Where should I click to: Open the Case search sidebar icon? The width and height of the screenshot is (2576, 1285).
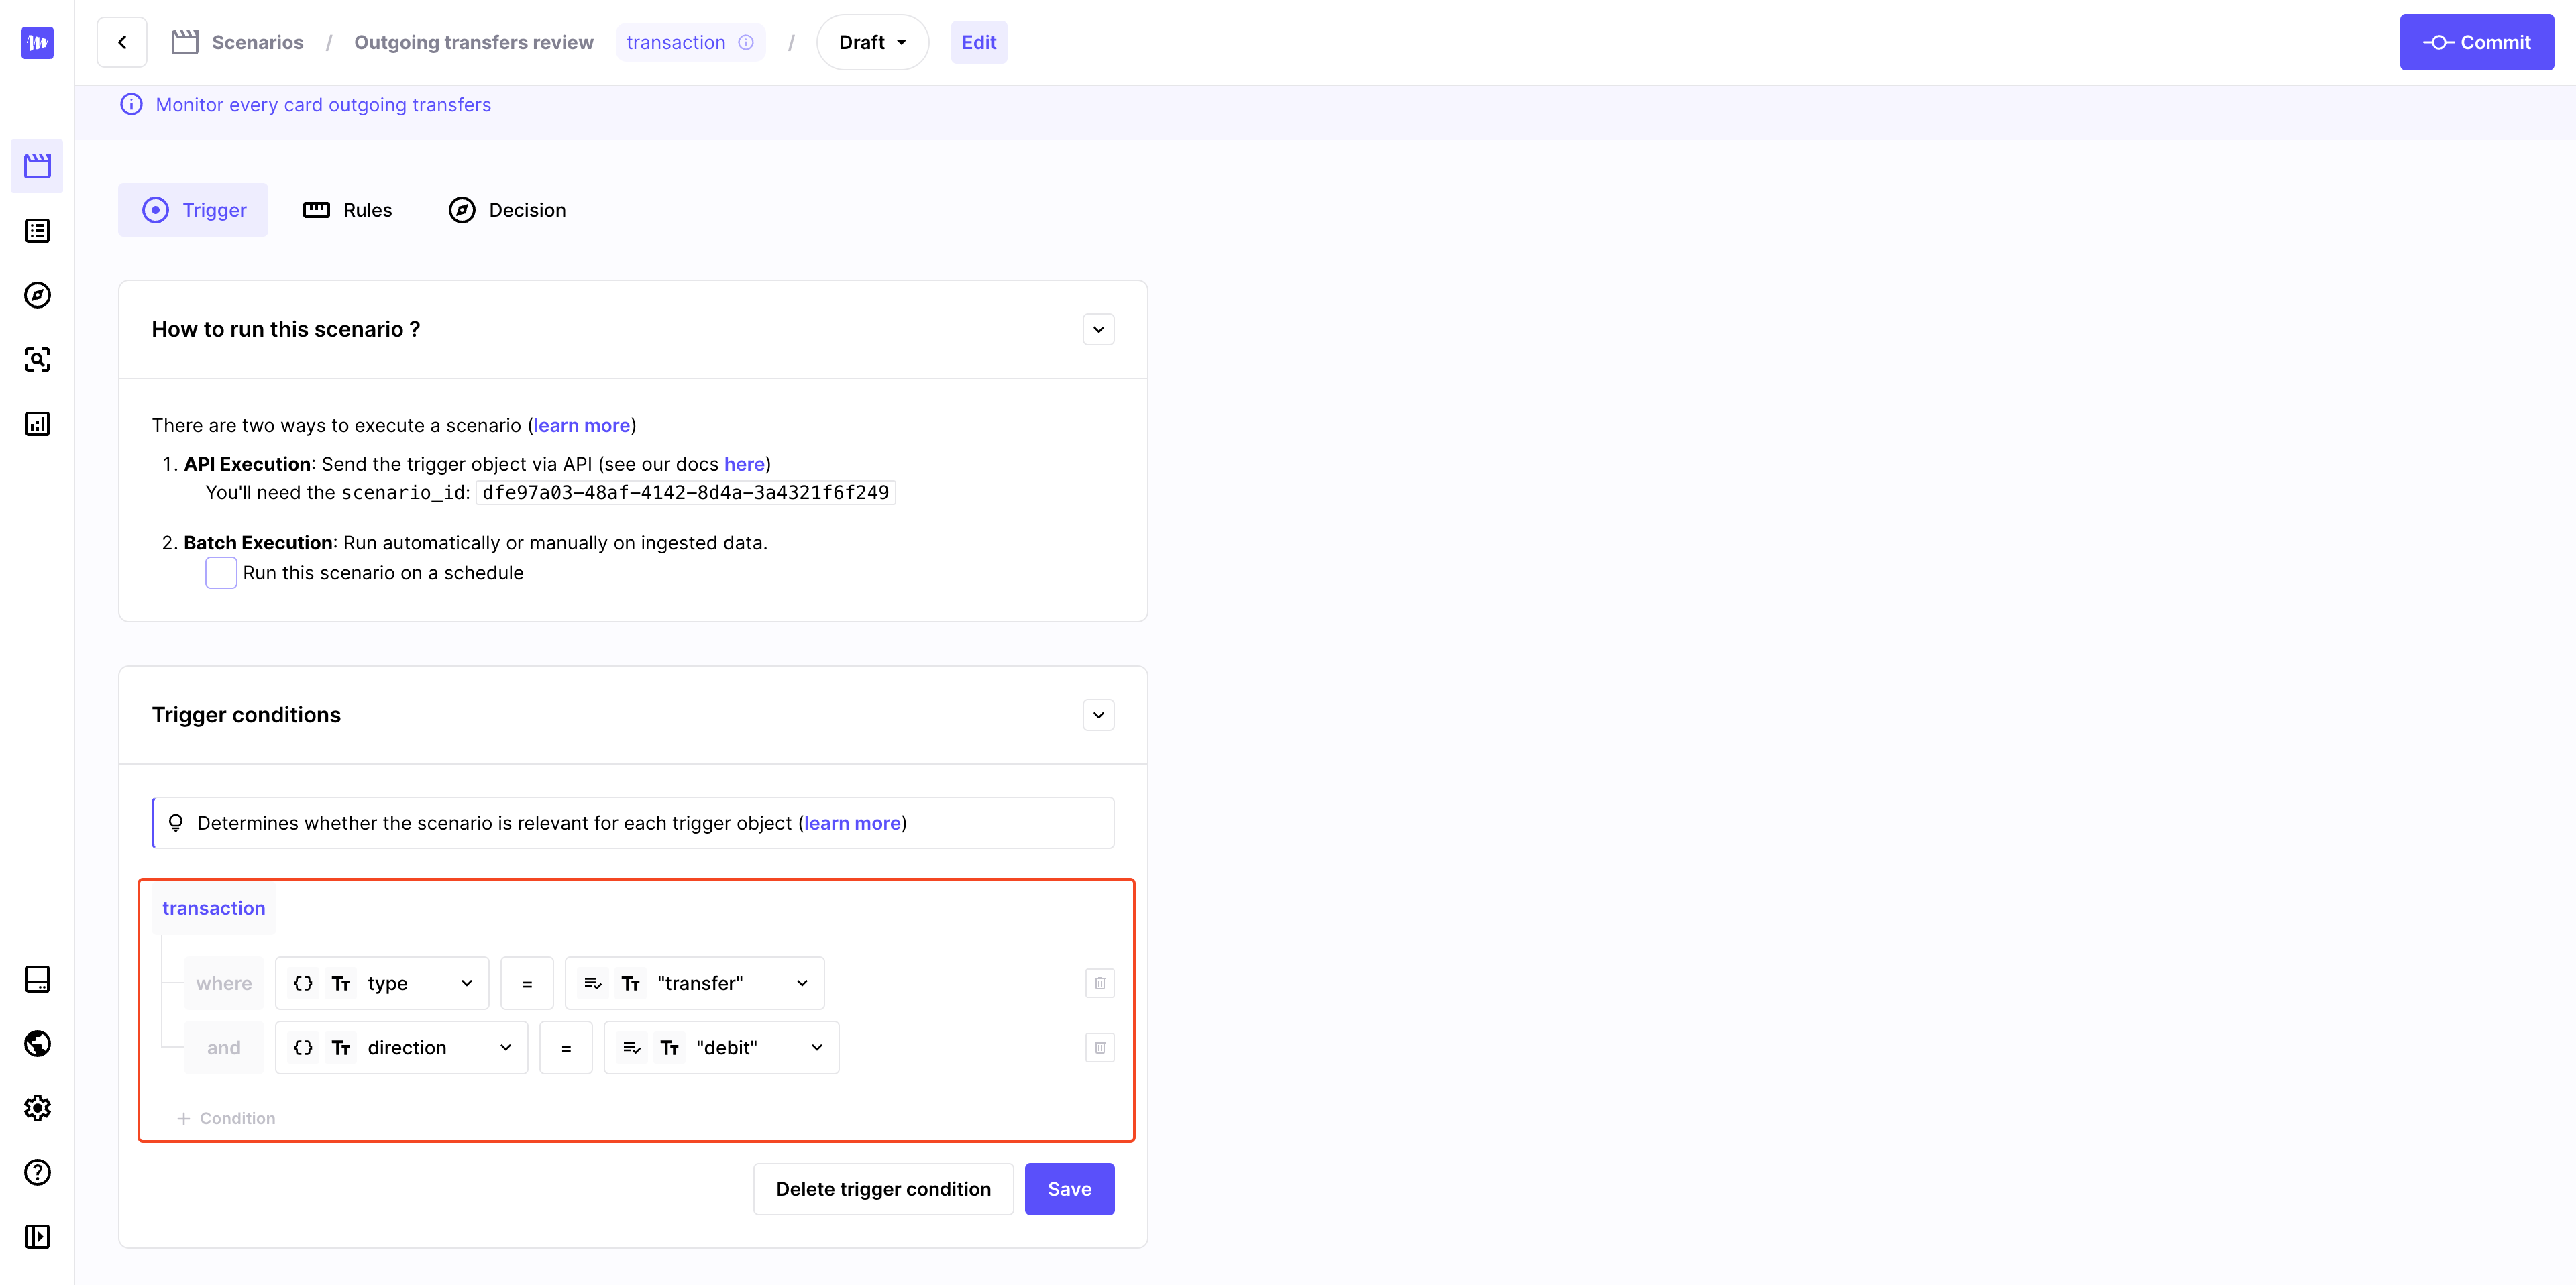[37, 360]
